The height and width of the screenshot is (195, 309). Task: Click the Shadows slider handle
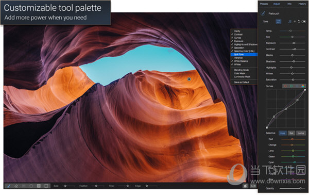(x=294, y=61)
